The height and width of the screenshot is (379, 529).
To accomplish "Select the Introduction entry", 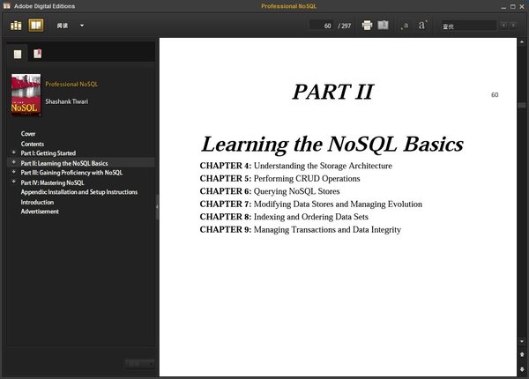I will coord(37,202).
